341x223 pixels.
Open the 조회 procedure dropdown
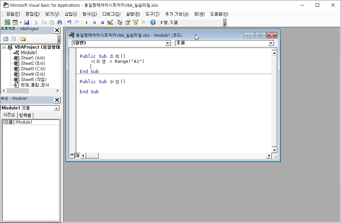pyautogui.click(x=271, y=43)
